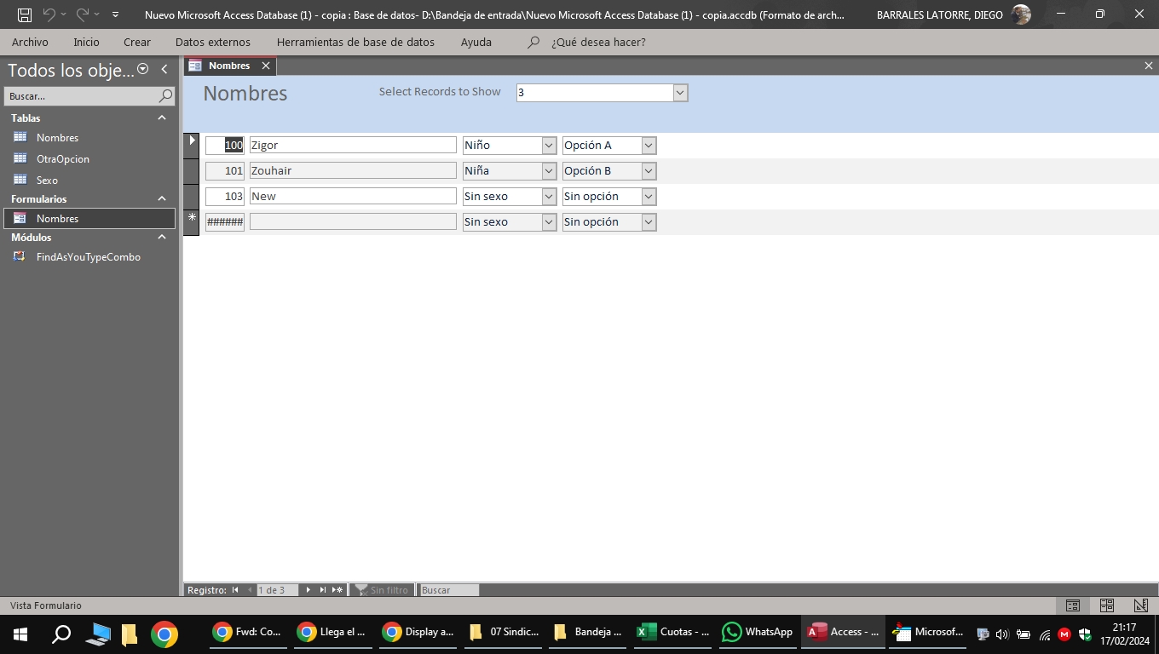
Task: Click the Windows Security shield tray icon
Action: tap(1085, 634)
